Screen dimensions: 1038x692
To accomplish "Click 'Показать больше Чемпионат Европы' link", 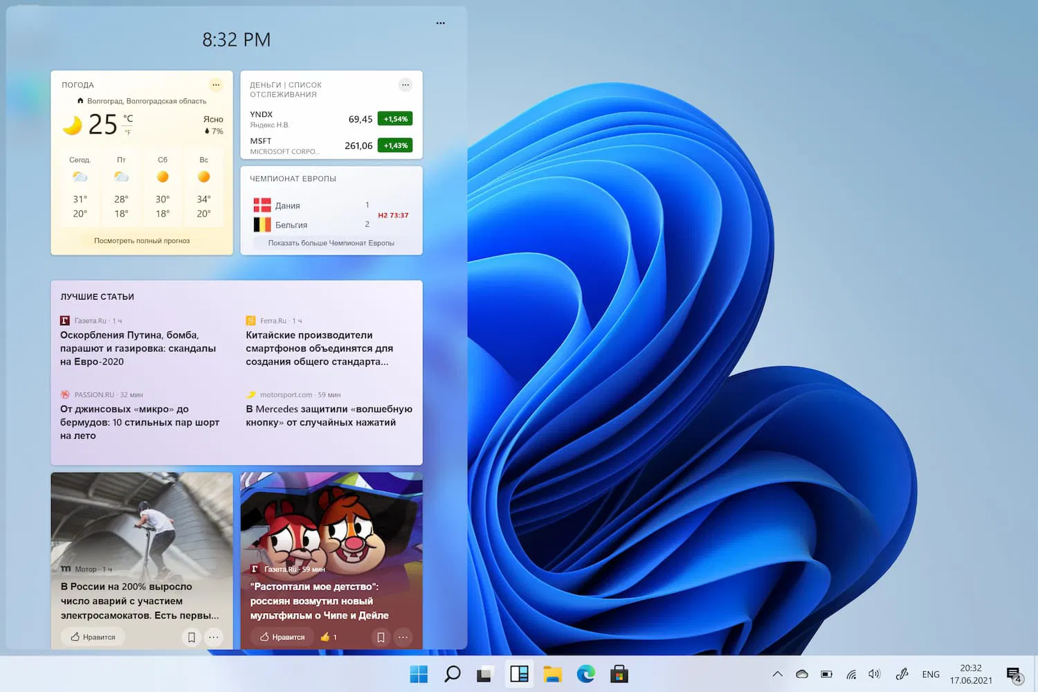I will coord(331,243).
